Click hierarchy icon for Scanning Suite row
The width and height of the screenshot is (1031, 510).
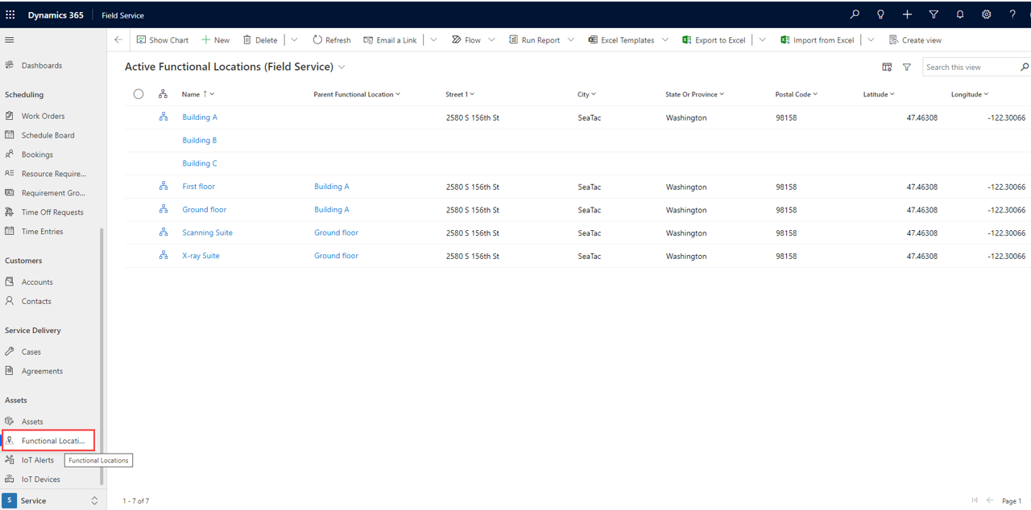tap(164, 232)
